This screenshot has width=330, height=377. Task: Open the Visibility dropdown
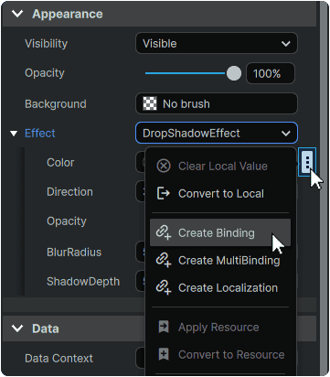point(217,43)
